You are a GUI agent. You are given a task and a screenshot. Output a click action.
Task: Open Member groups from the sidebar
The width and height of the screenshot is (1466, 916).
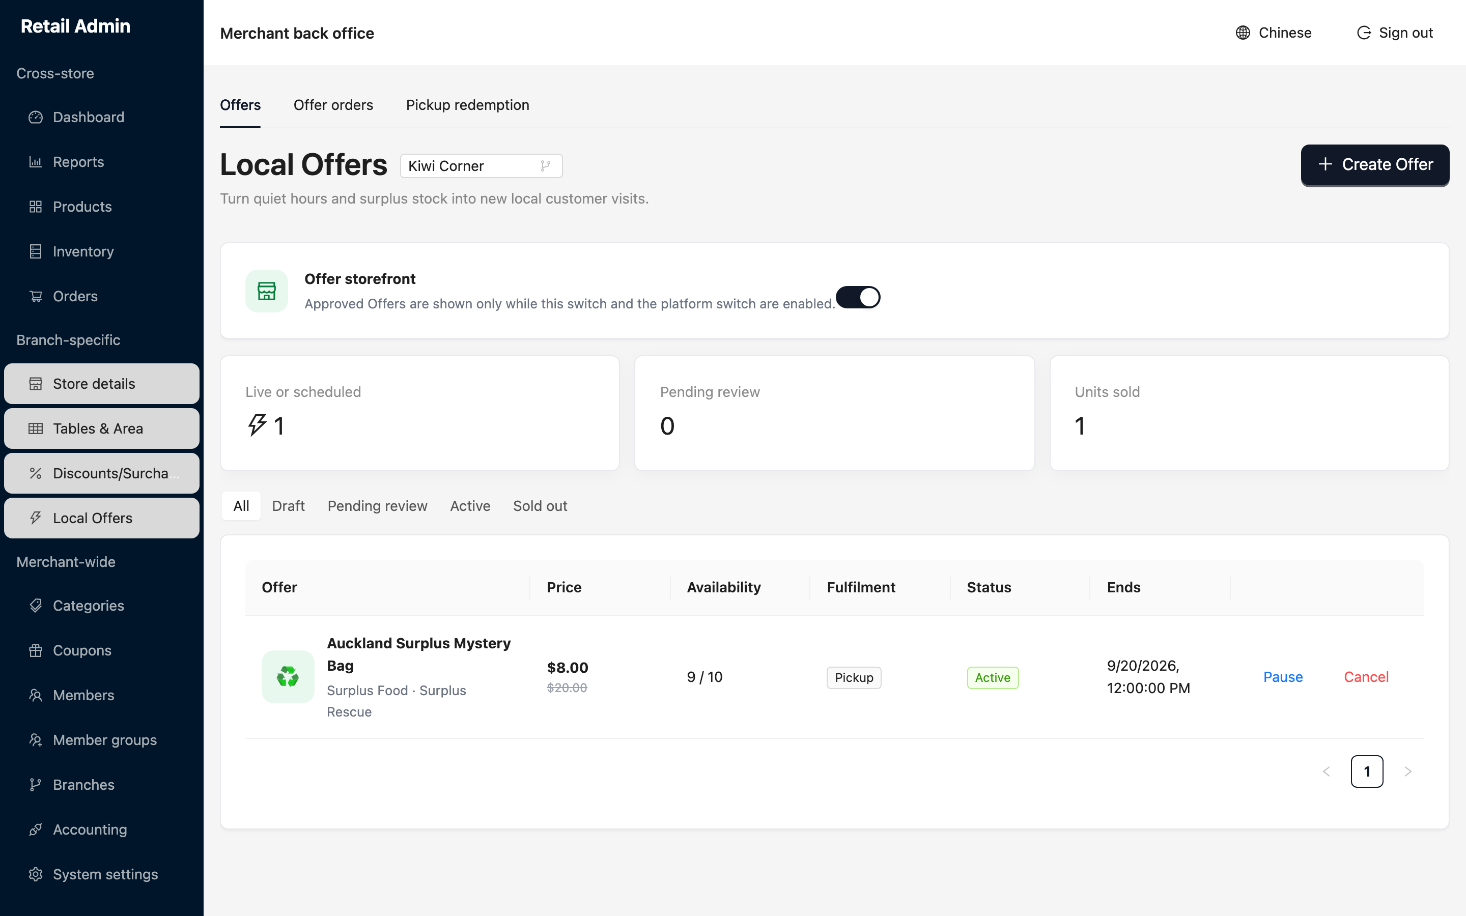102,740
